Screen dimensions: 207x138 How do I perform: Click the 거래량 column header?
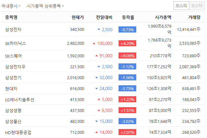194,17
